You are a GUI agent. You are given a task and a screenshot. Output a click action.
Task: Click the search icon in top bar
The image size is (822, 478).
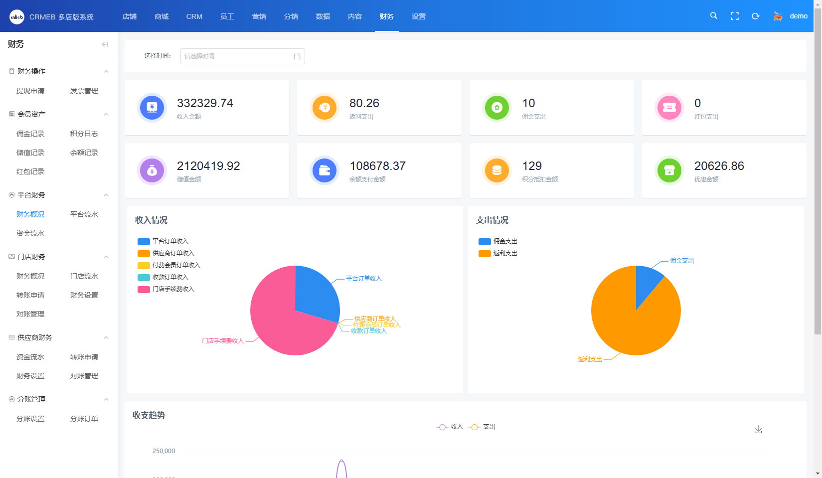(714, 16)
